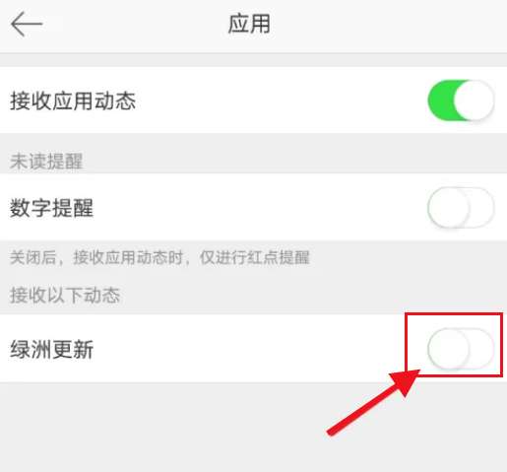Tap the hint text about 红点提醒

[159, 257]
